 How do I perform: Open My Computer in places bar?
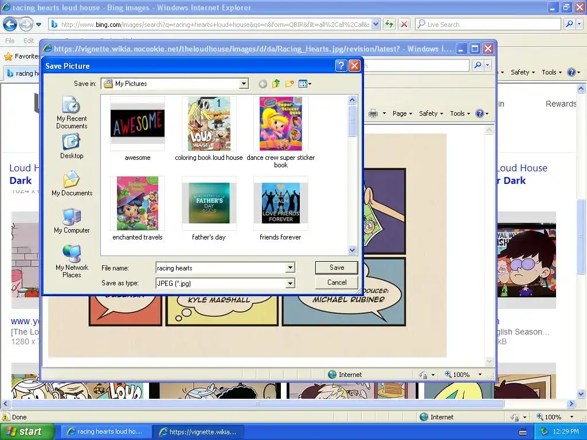coord(72,221)
